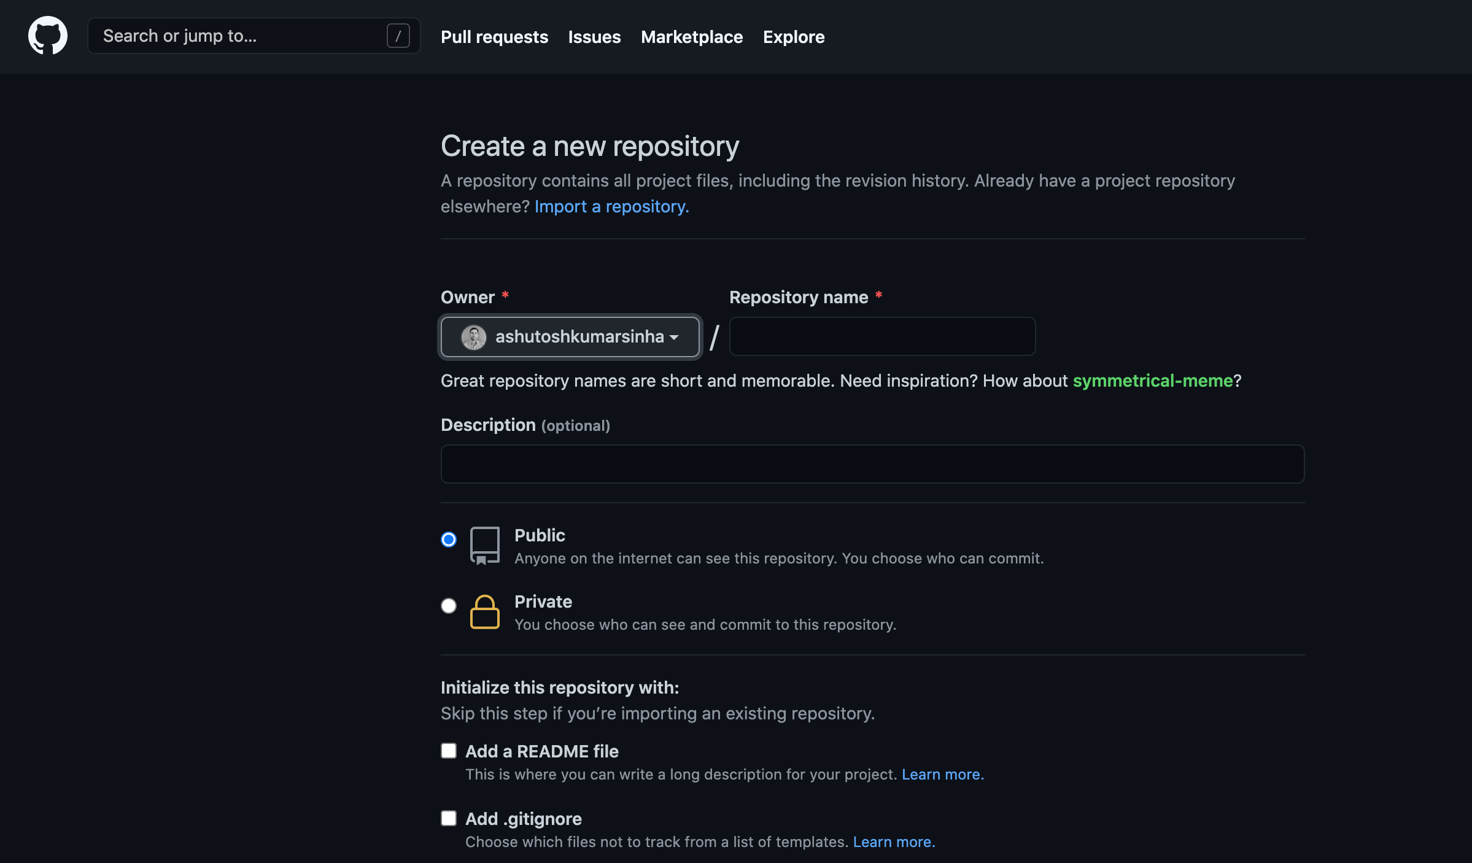Open Pull requests in the top navigation

pyautogui.click(x=494, y=37)
